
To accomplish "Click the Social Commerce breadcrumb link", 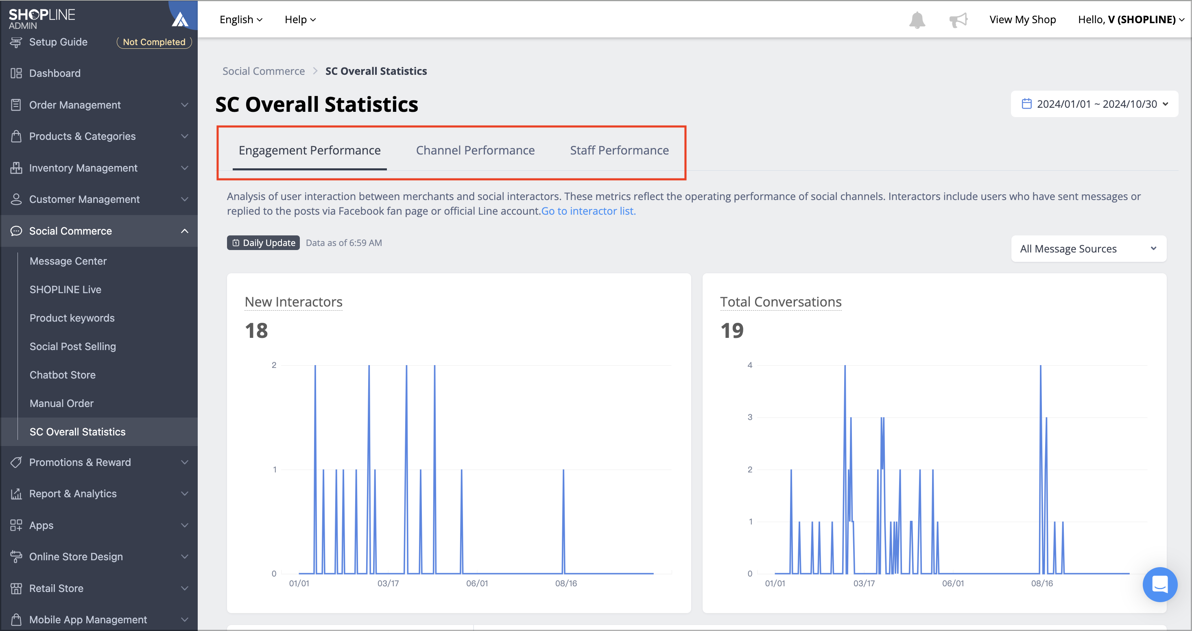I will click(263, 71).
